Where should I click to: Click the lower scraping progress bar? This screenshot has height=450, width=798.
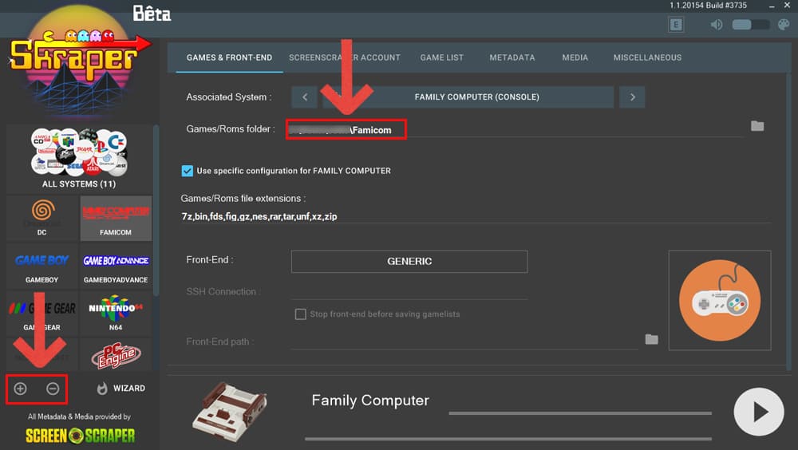pyautogui.click(x=508, y=439)
